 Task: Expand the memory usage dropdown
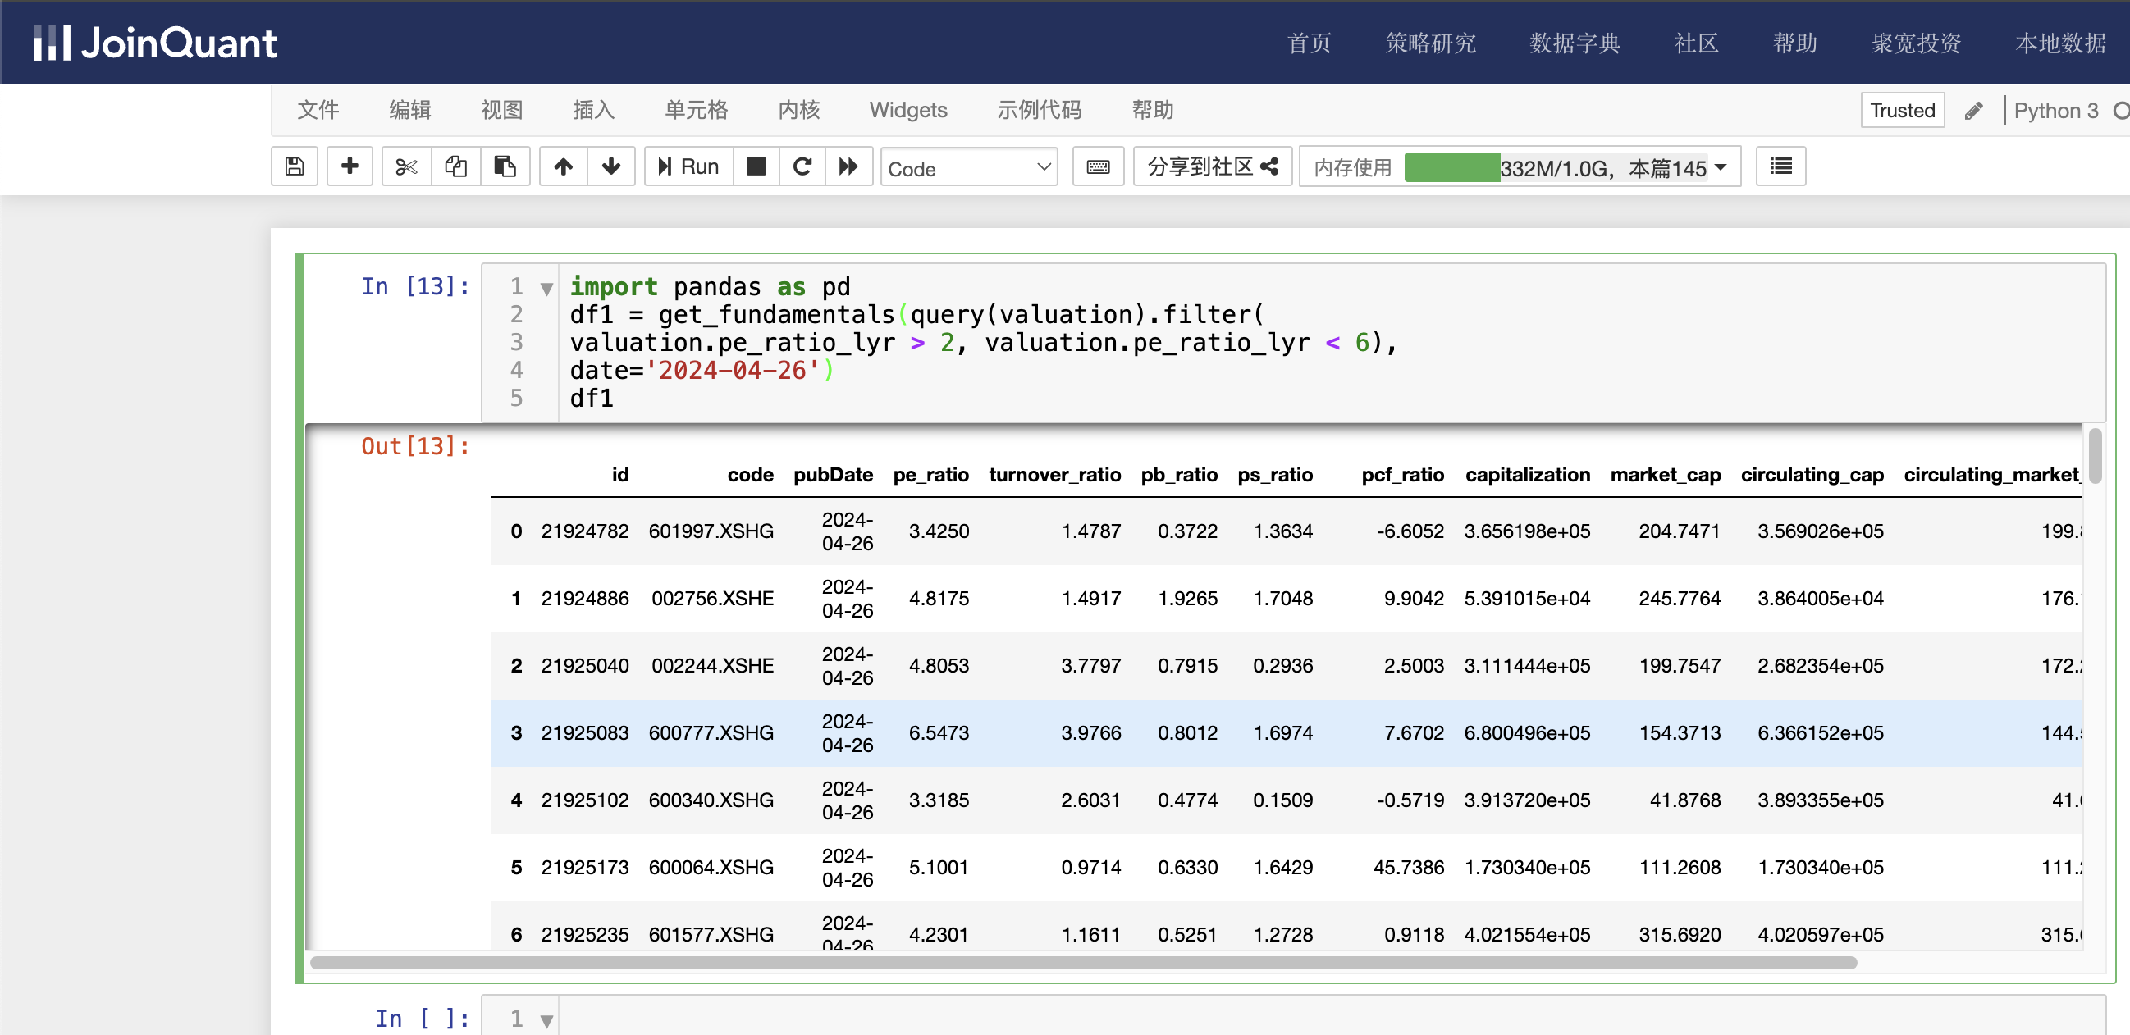pyautogui.click(x=1721, y=168)
